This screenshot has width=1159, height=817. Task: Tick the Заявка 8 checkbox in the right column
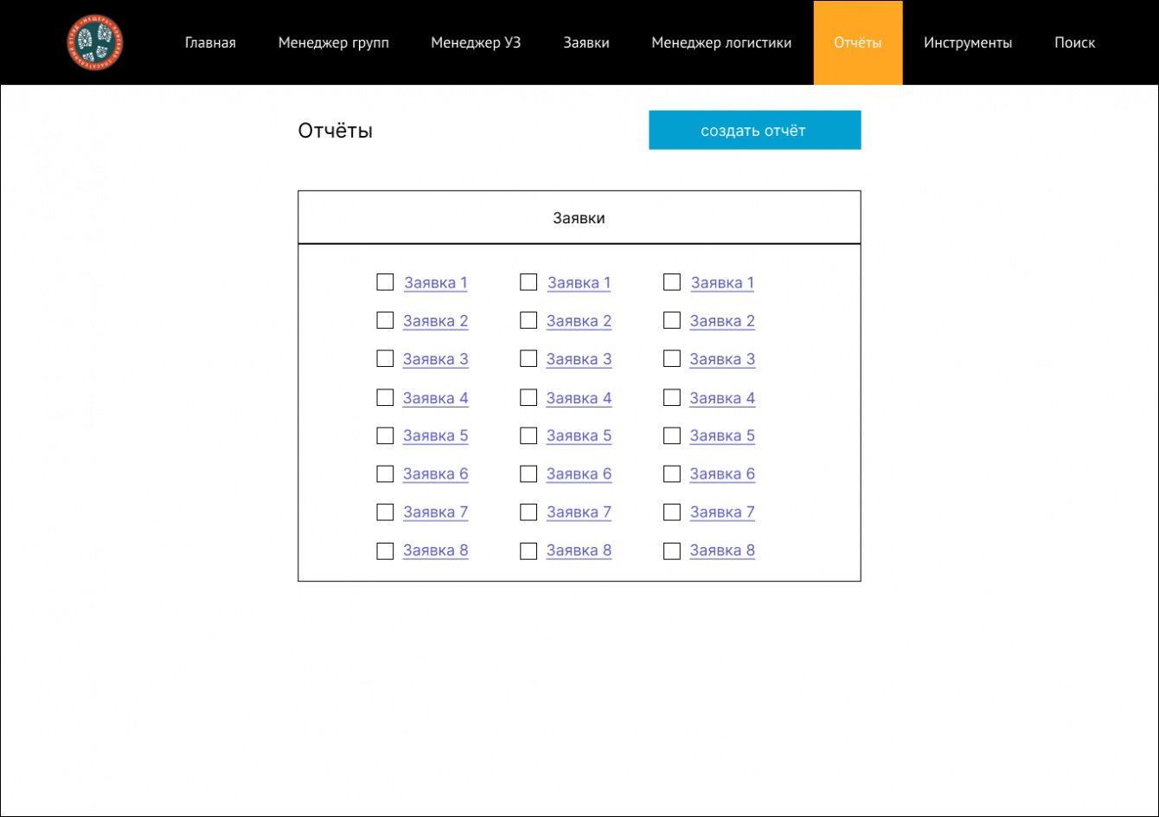(672, 550)
